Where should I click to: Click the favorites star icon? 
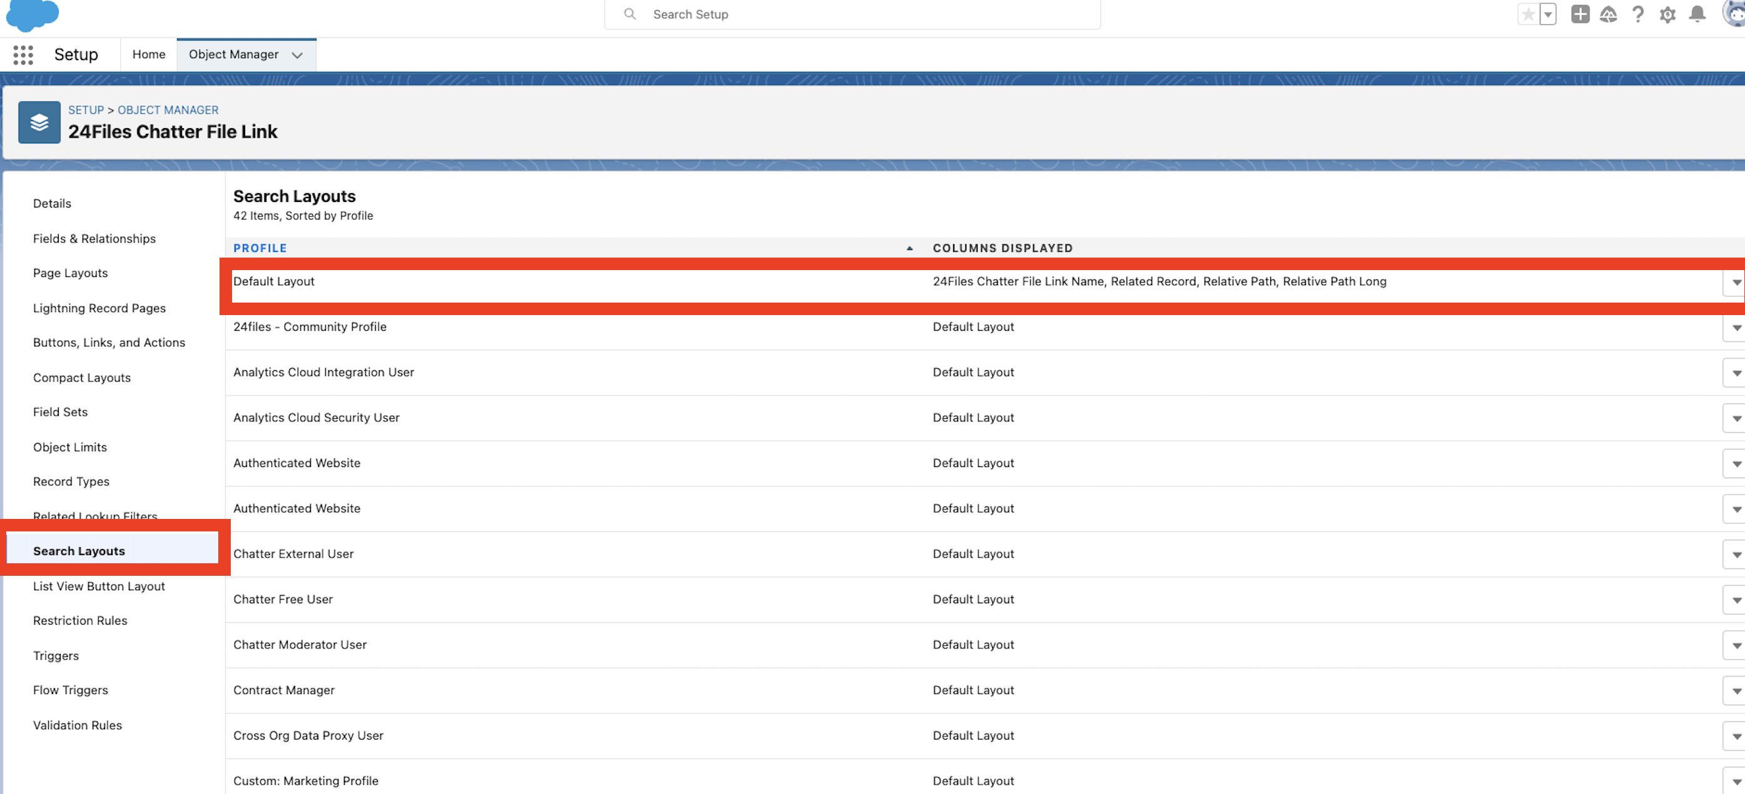click(1527, 14)
